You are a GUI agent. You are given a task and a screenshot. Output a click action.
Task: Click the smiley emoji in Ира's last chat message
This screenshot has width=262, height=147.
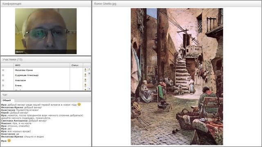point(9,140)
